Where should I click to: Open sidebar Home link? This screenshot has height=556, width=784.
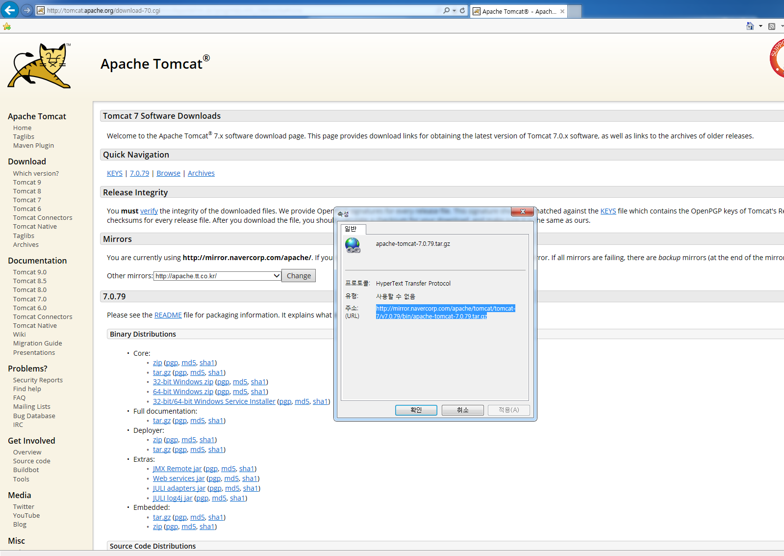coord(22,128)
